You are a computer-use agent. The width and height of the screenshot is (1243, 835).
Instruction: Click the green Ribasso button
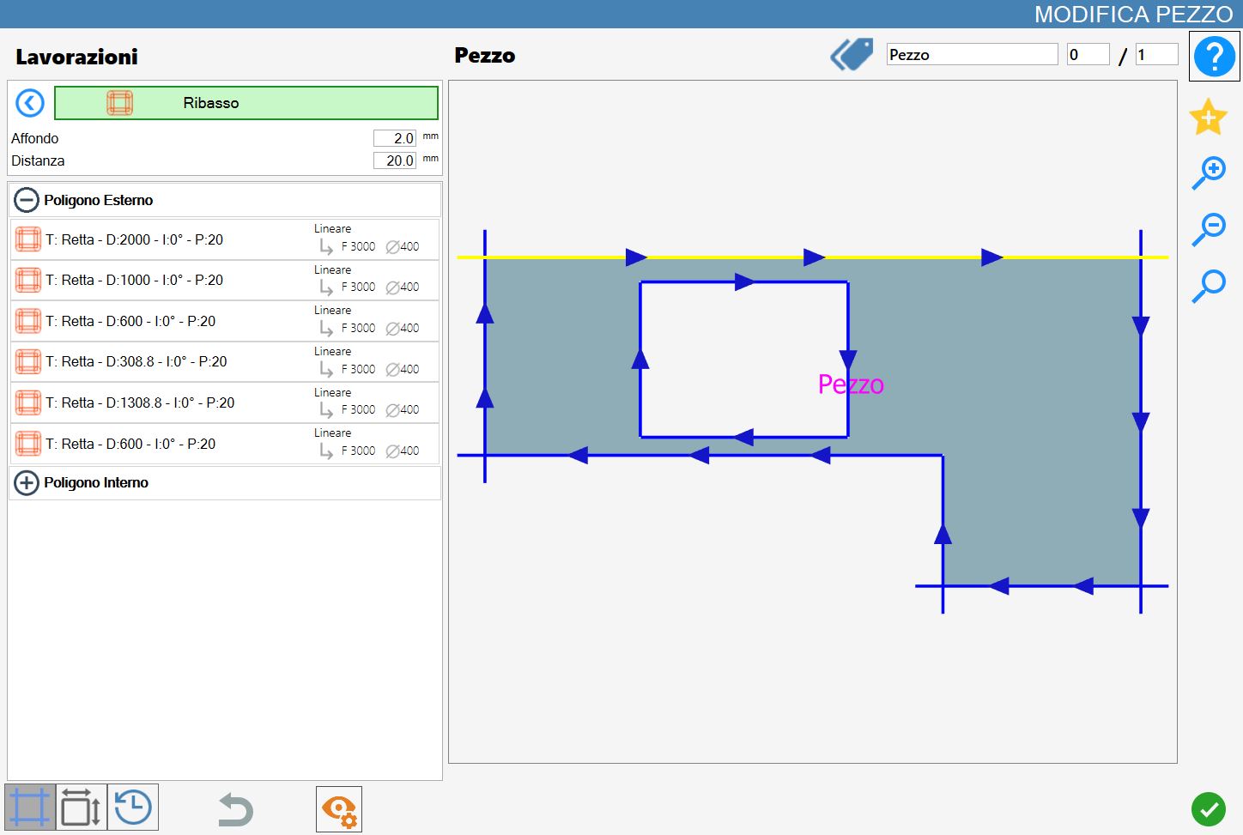[x=246, y=103]
